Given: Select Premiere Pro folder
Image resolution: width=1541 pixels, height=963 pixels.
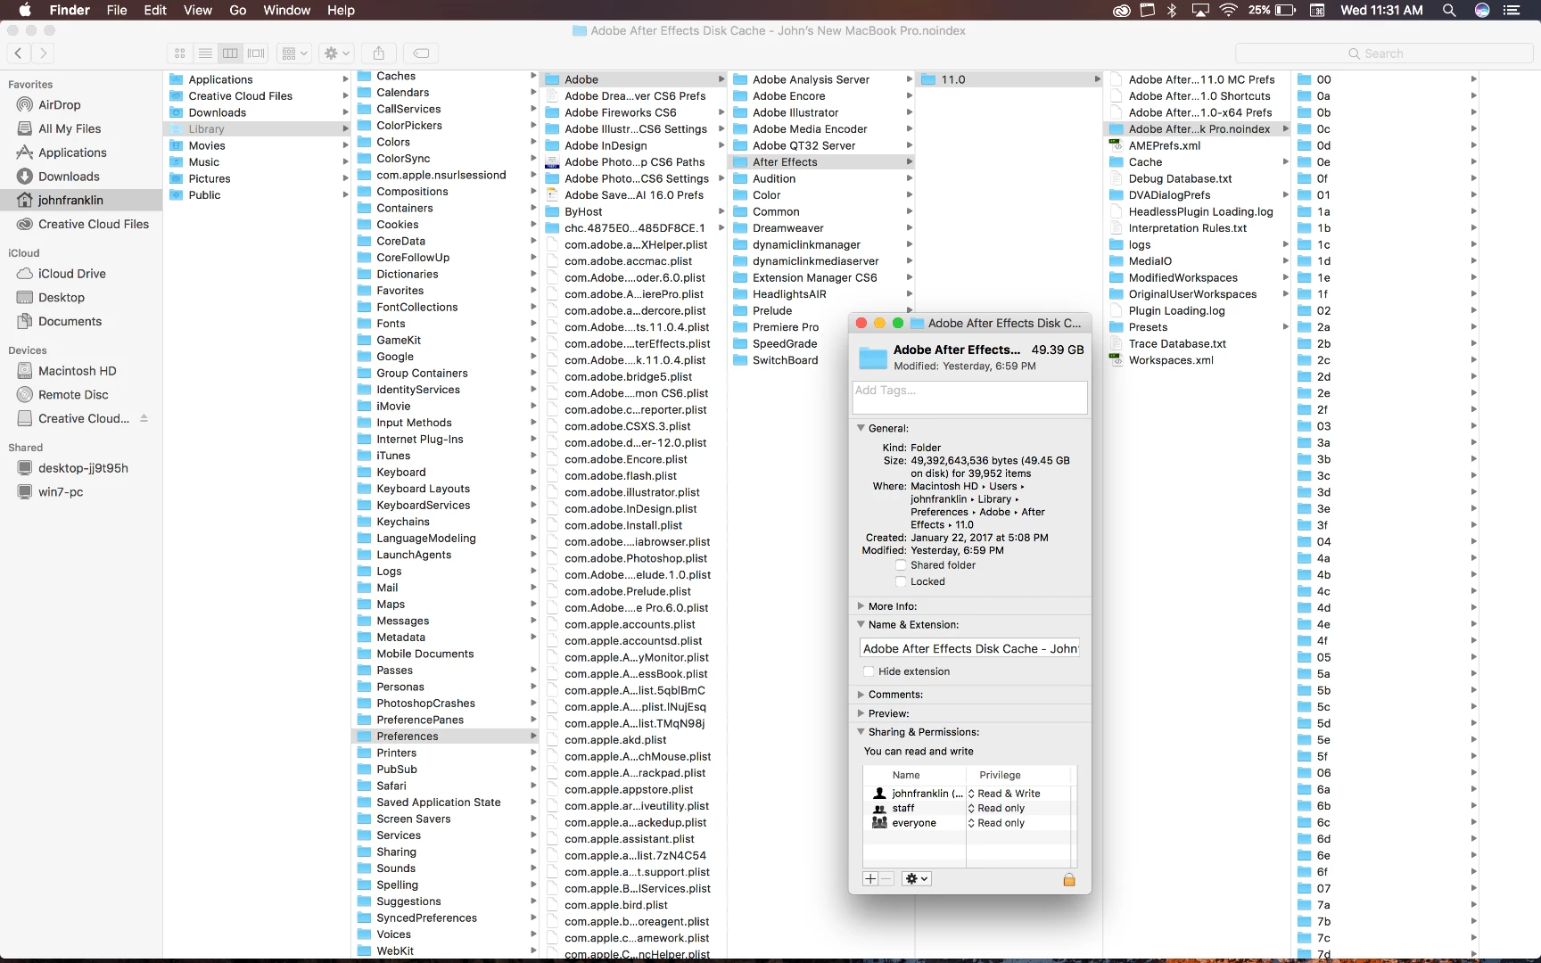Looking at the screenshot, I should click(x=785, y=327).
